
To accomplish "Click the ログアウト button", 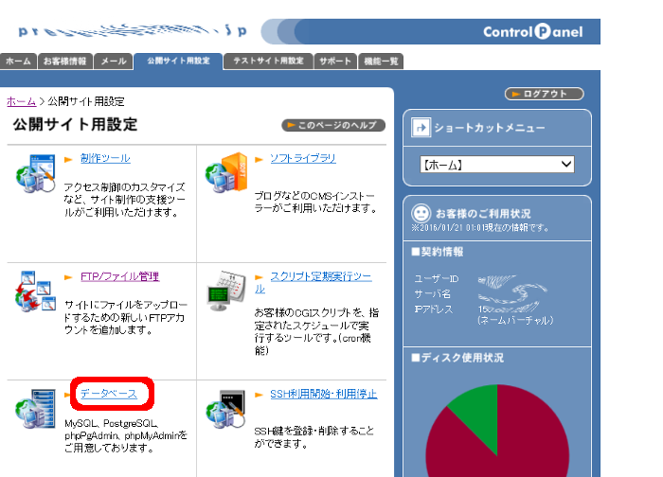I will (x=545, y=94).
